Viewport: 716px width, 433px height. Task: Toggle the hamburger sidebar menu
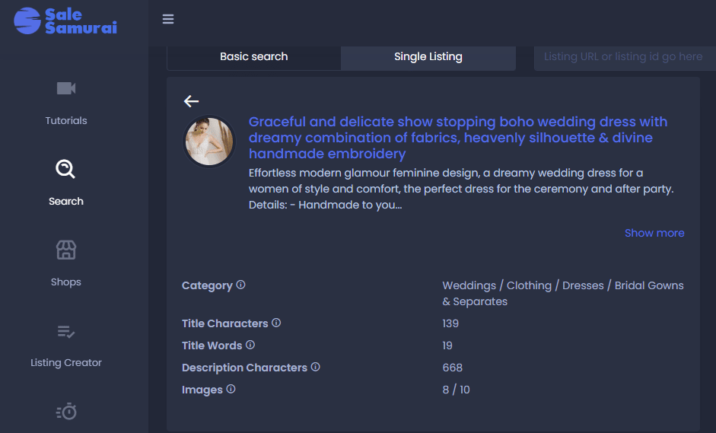click(168, 19)
